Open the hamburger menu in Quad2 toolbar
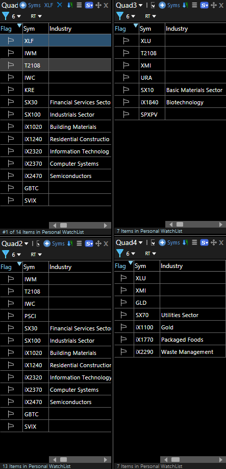This screenshot has height=469, width=226. coord(79,243)
